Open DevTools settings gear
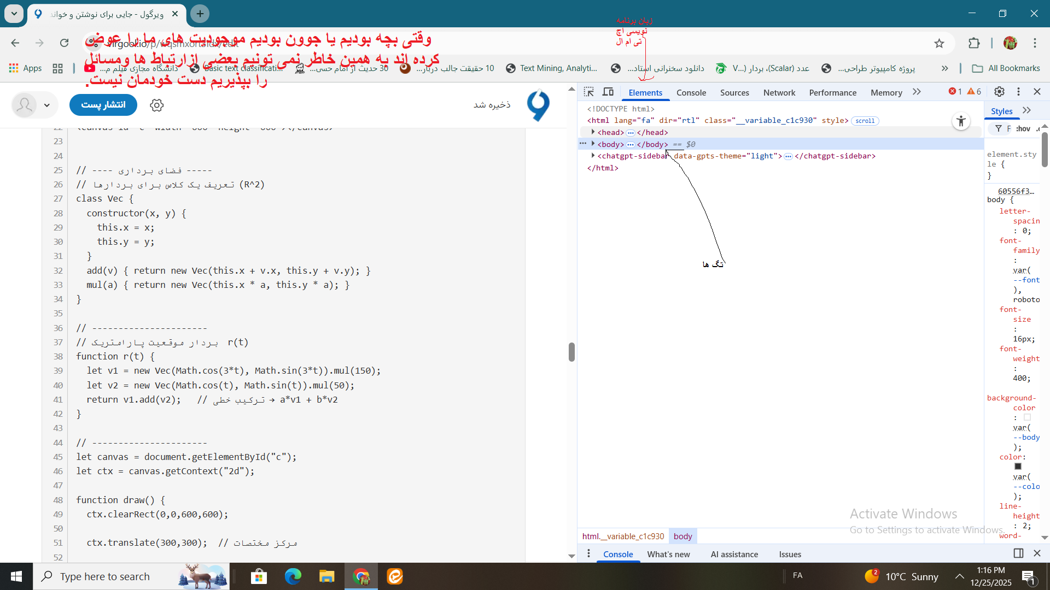 [999, 92]
